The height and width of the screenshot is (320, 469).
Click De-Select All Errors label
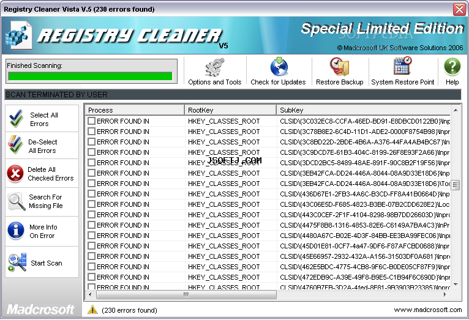pyautogui.click(x=42, y=146)
